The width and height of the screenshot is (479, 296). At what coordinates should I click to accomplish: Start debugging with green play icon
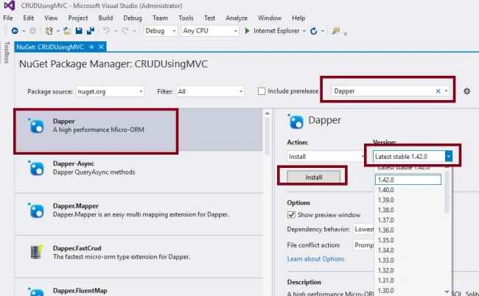point(248,31)
